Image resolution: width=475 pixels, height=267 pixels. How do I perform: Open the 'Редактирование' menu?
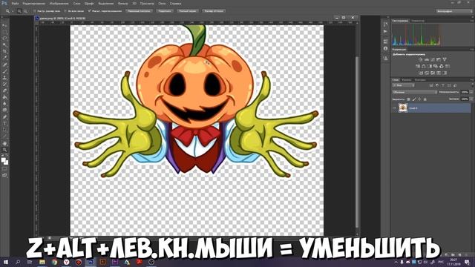click(33, 4)
